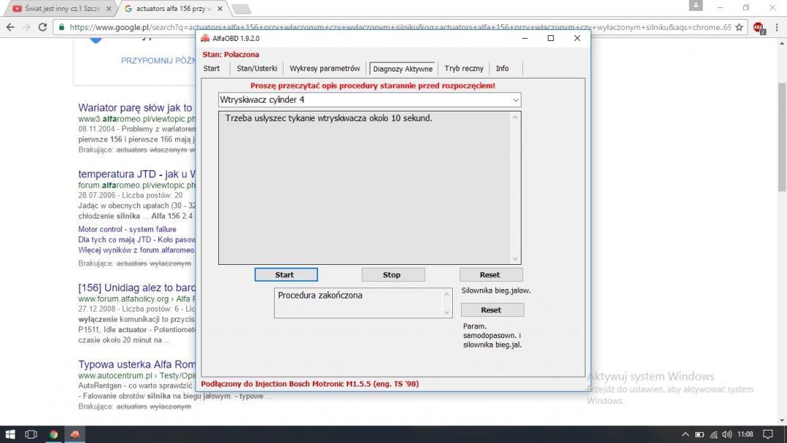This screenshot has width=787, height=443.
Task: Open Chrome's three-dot menu
Action: tap(777, 27)
